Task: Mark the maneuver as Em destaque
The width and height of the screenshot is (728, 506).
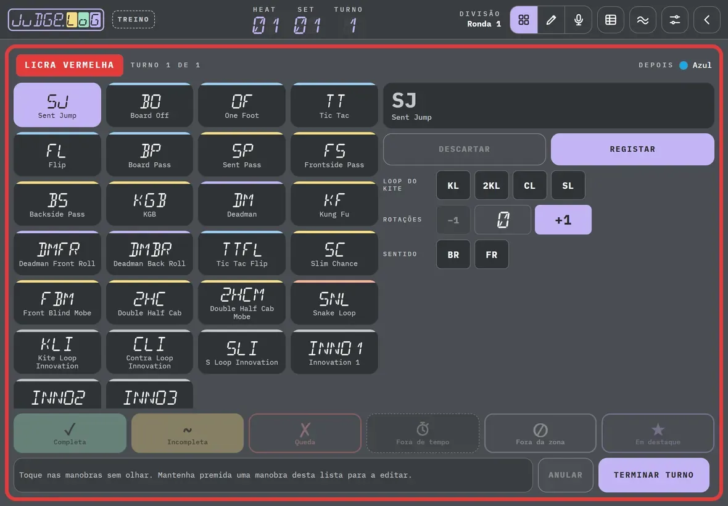Action: coord(658,433)
